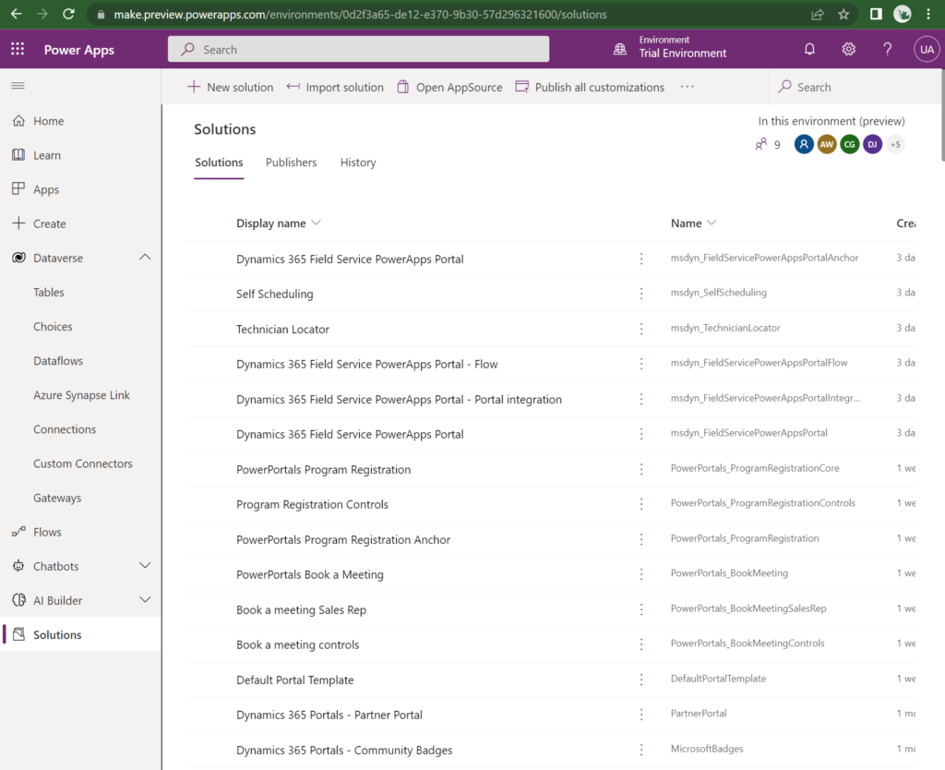945x770 pixels.
Task: Open the Name column sort dropdown
Action: click(x=712, y=223)
